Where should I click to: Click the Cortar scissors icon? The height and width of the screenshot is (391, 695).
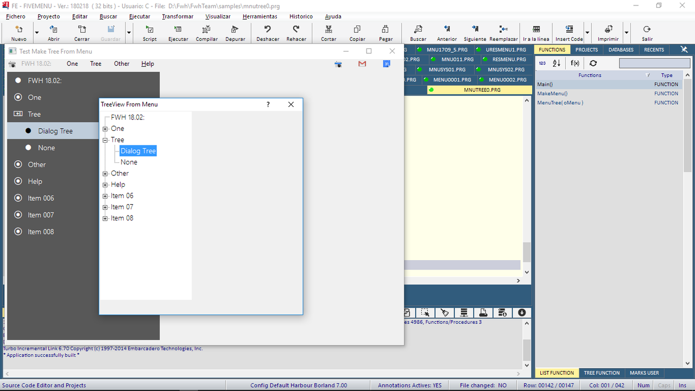(328, 29)
